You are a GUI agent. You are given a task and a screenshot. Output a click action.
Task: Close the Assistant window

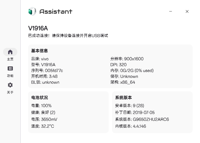click(x=187, y=11)
